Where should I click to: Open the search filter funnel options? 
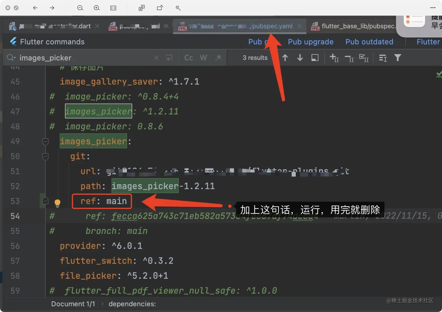tap(398, 58)
